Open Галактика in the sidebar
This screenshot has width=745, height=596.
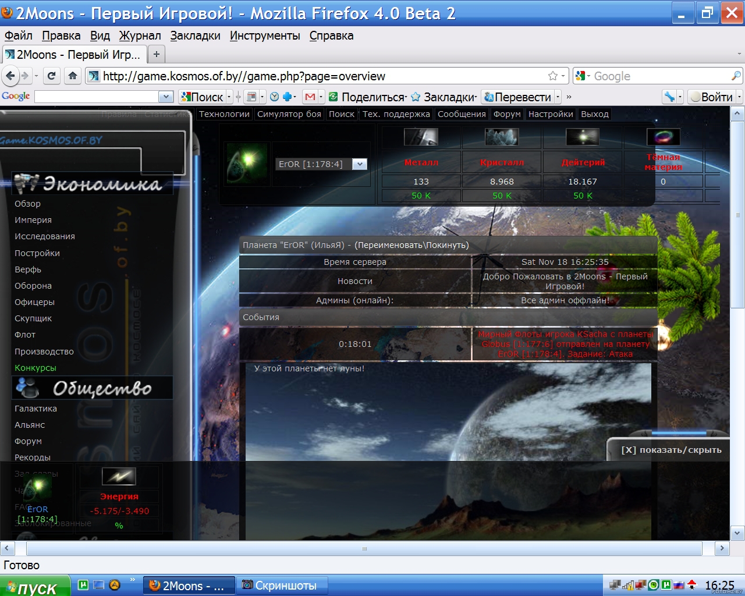click(36, 409)
